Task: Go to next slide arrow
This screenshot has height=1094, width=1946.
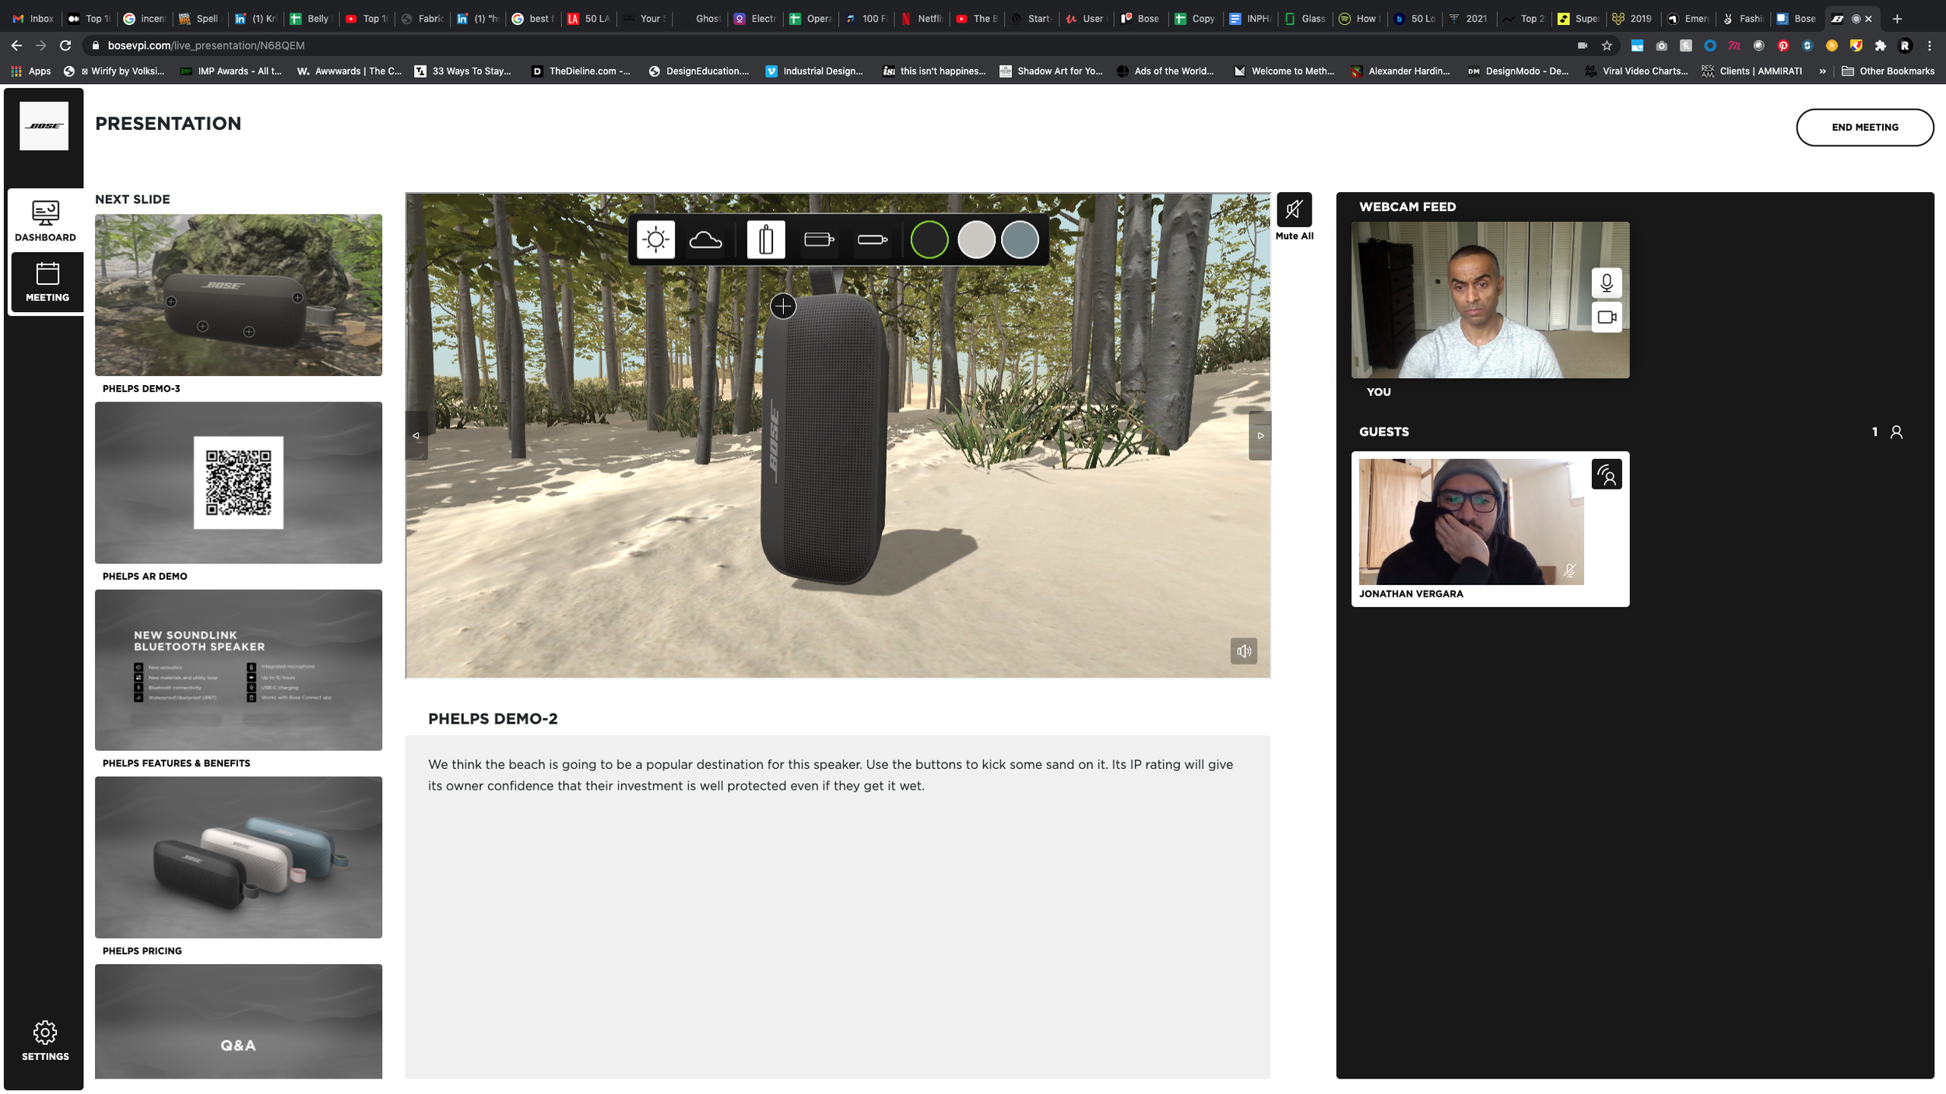Action: (1259, 436)
